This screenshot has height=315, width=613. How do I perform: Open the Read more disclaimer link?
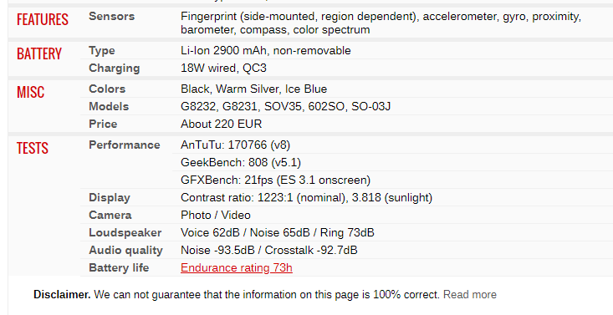tap(470, 294)
